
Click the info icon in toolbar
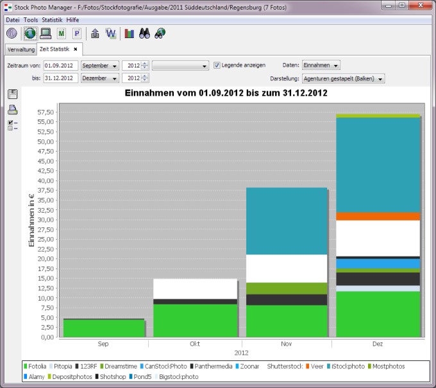(12, 33)
